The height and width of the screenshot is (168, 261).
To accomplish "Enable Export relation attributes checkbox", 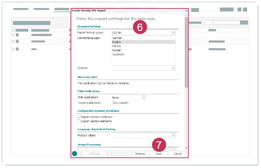I will pos(79,117).
